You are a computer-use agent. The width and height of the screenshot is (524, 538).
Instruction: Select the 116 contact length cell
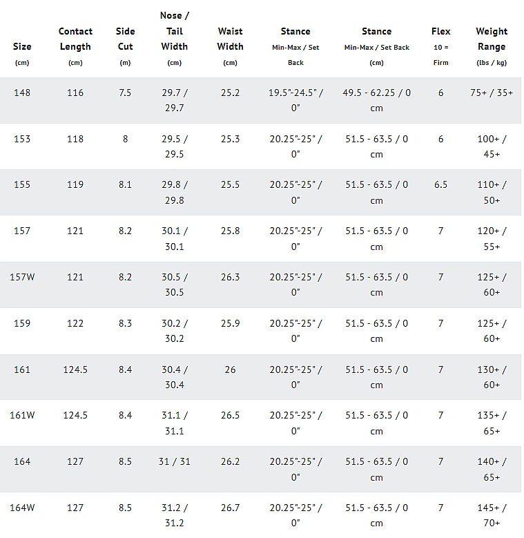click(x=75, y=93)
